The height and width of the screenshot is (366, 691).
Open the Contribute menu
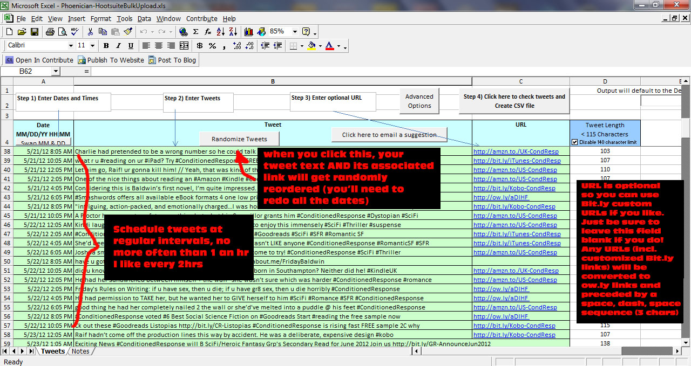tap(202, 18)
